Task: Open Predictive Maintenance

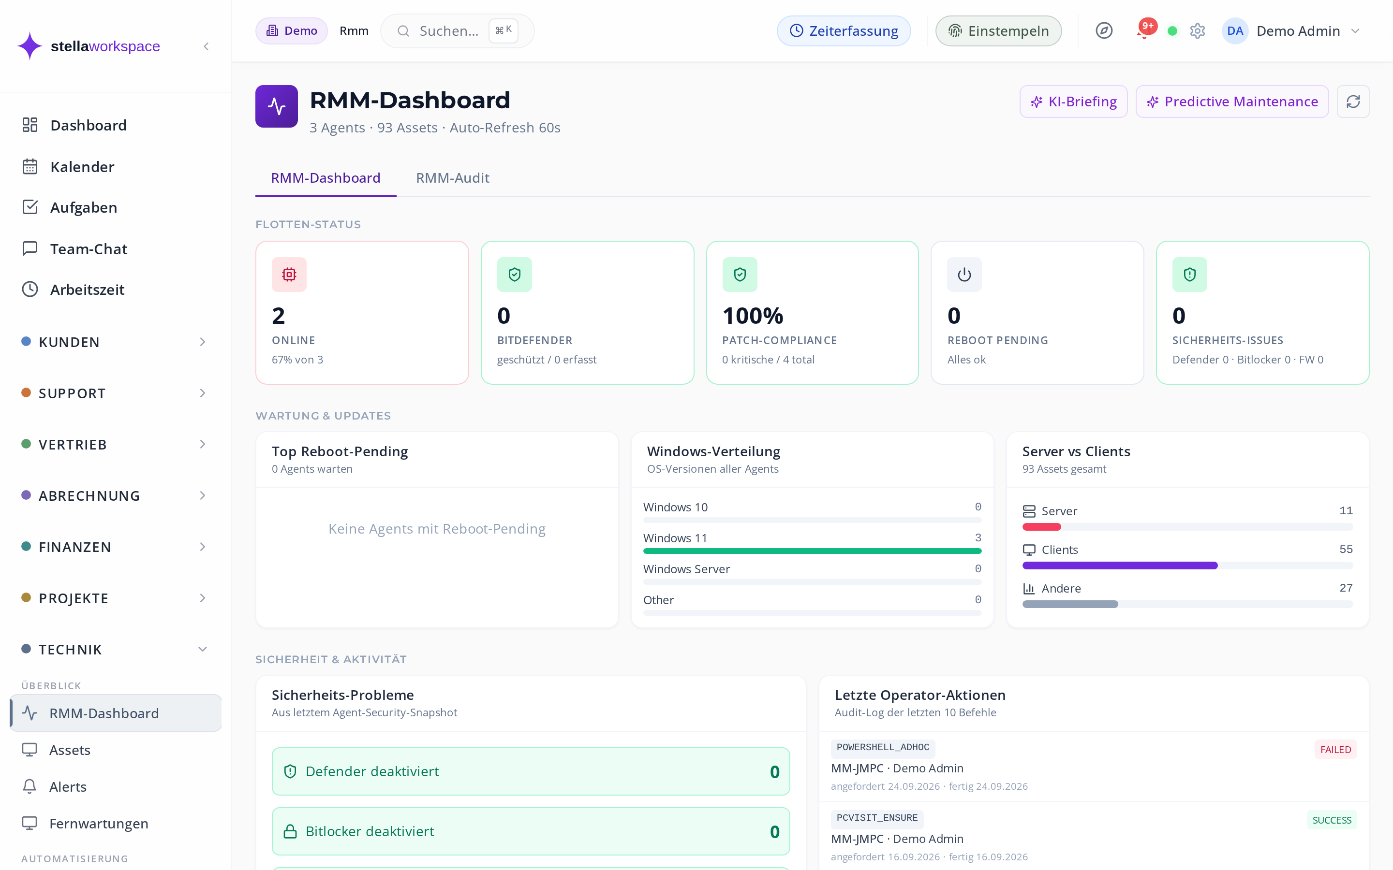Action: pyautogui.click(x=1232, y=102)
